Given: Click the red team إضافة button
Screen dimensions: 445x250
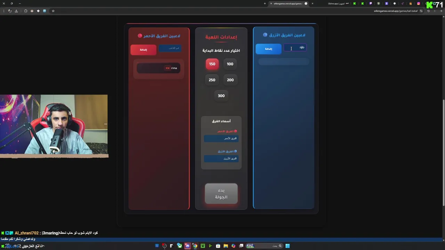Looking at the screenshot, I should (143, 50).
